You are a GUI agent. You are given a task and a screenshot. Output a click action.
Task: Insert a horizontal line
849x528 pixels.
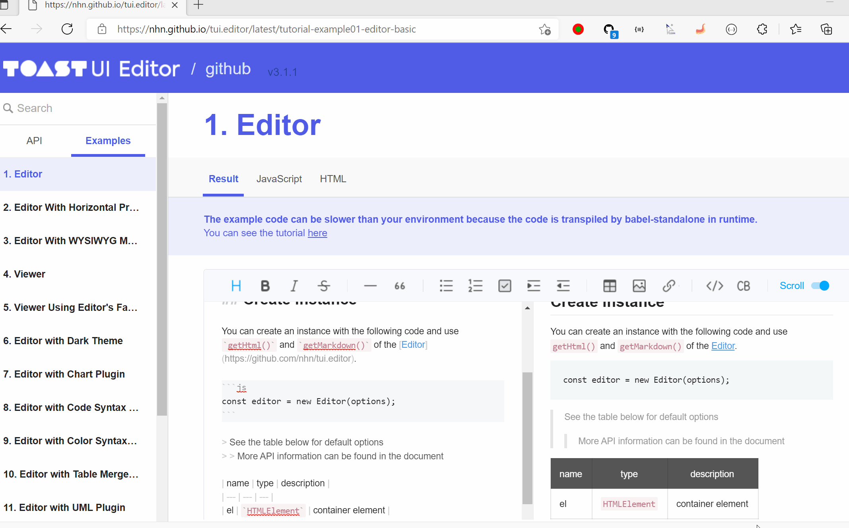click(x=370, y=285)
